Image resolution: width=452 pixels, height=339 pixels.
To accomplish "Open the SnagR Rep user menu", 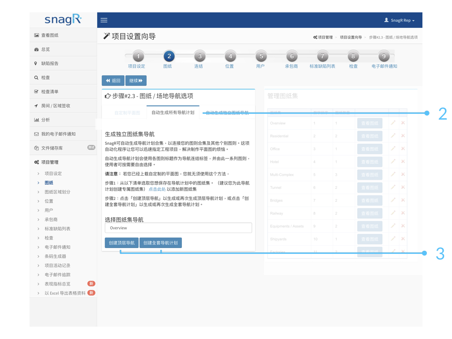I will coord(399,20).
